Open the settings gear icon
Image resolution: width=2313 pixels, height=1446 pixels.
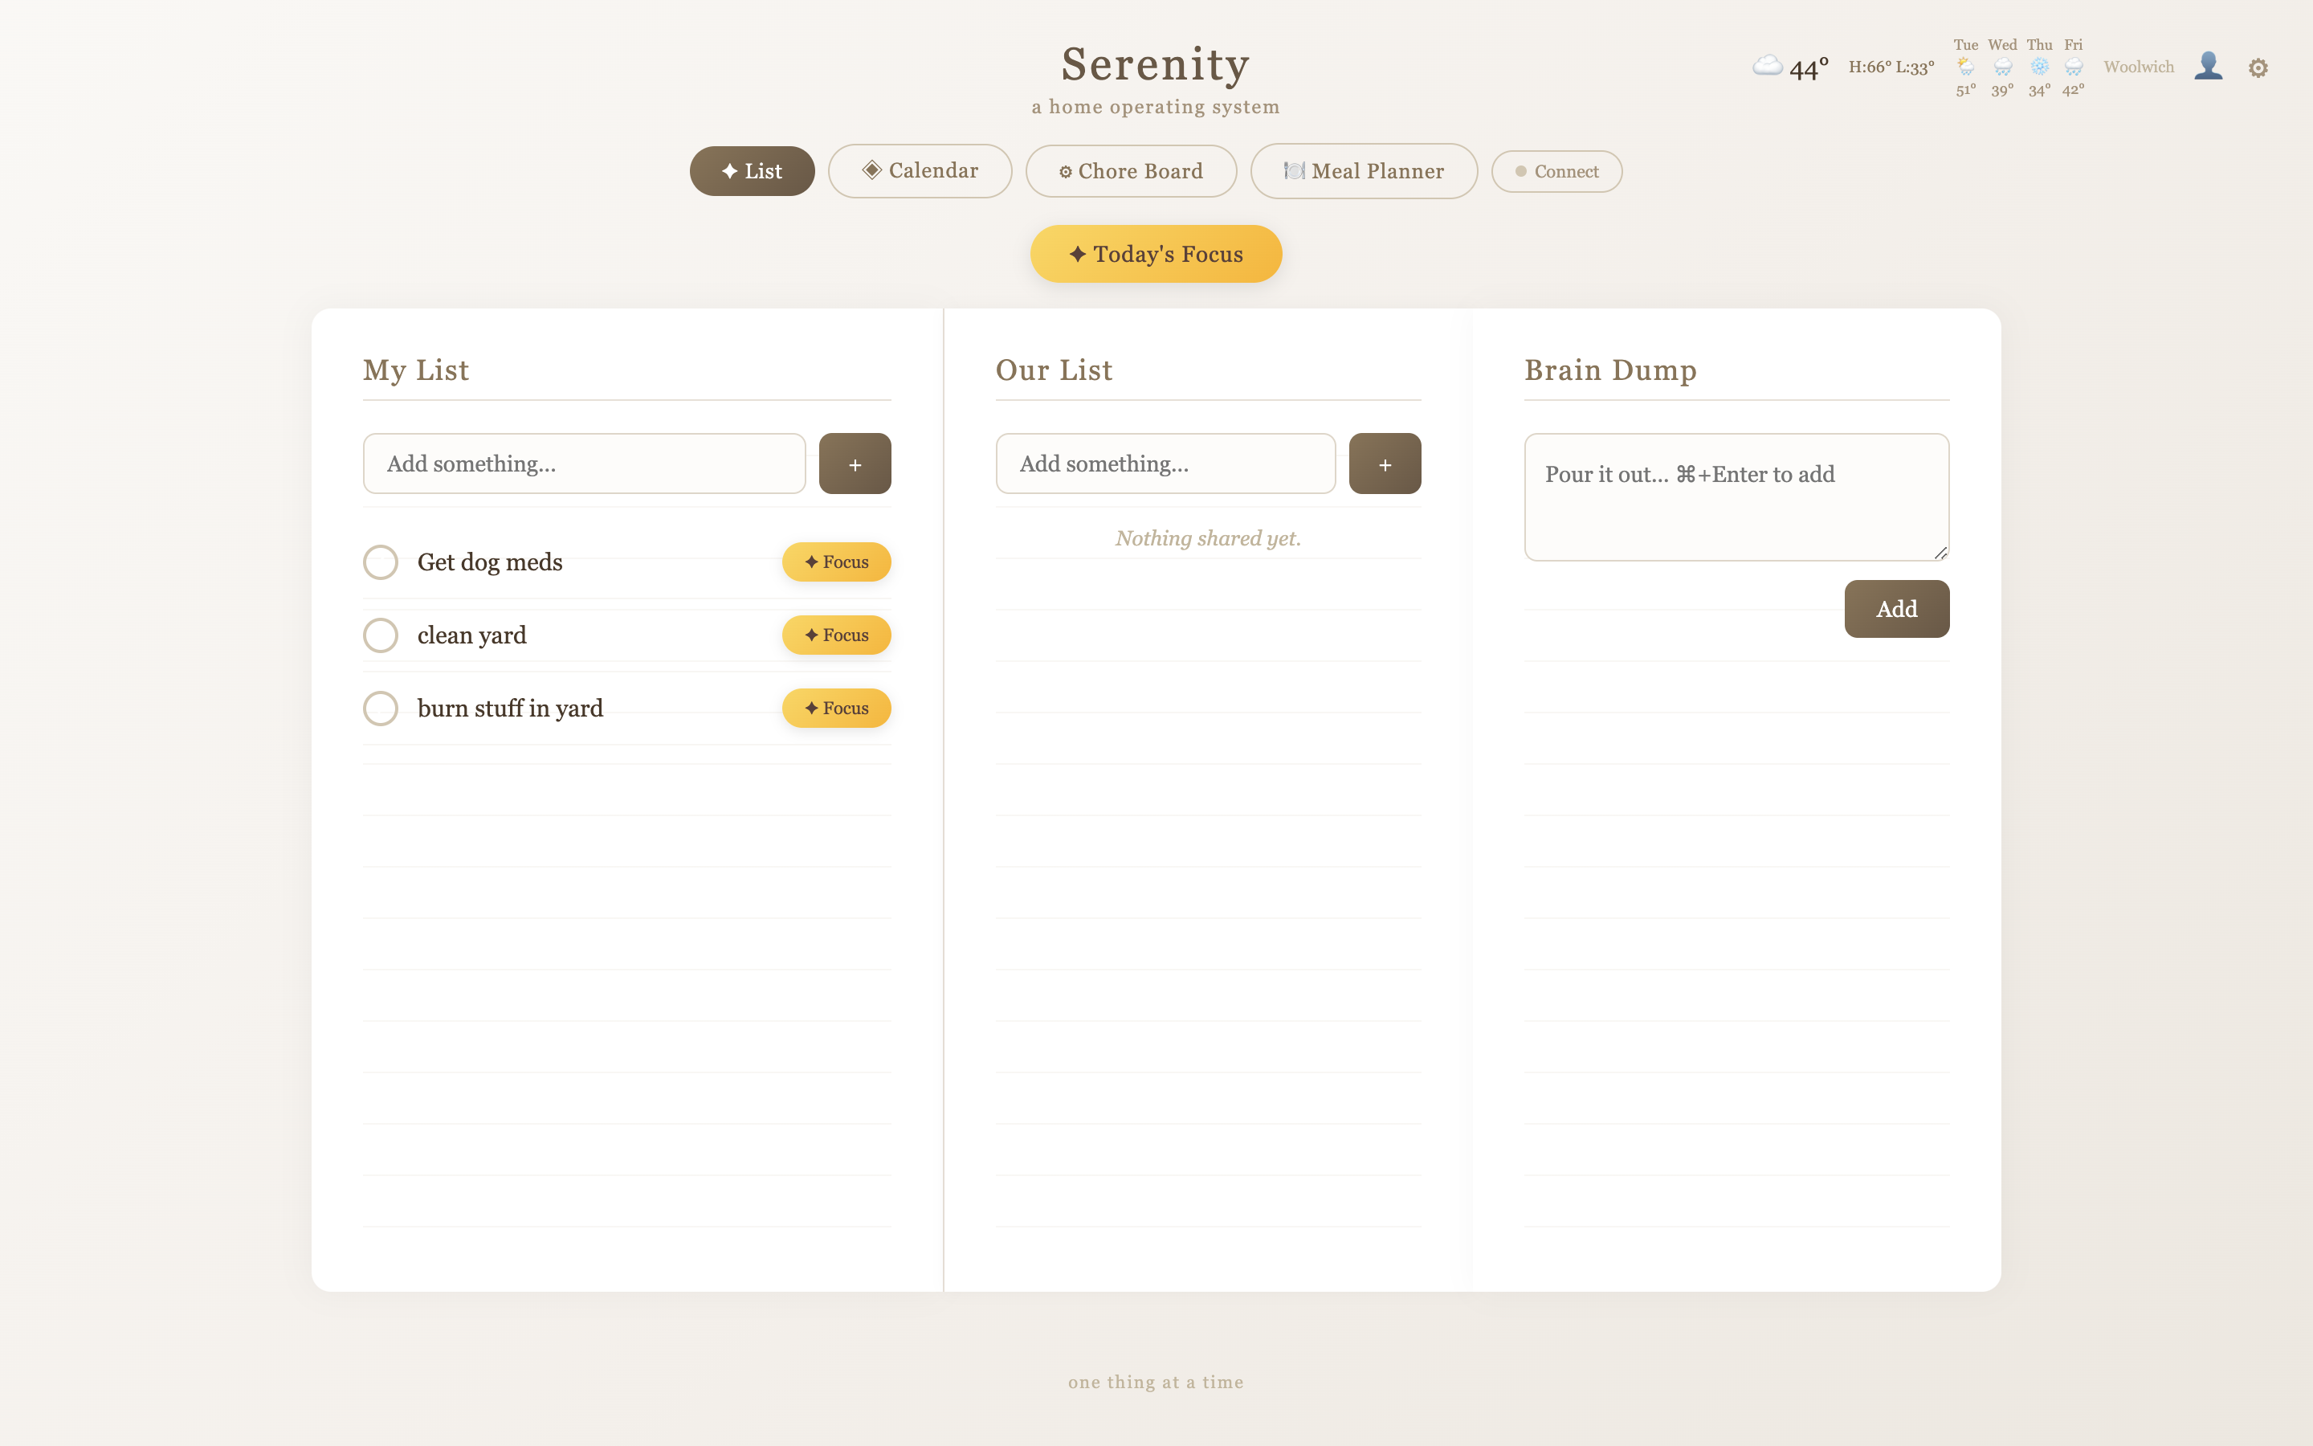coord(2258,68)
